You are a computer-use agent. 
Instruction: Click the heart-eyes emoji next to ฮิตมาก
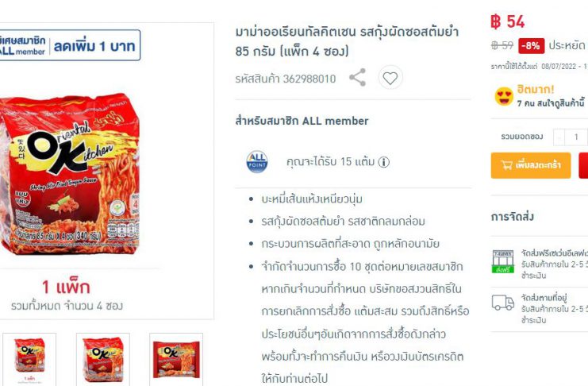504,96
